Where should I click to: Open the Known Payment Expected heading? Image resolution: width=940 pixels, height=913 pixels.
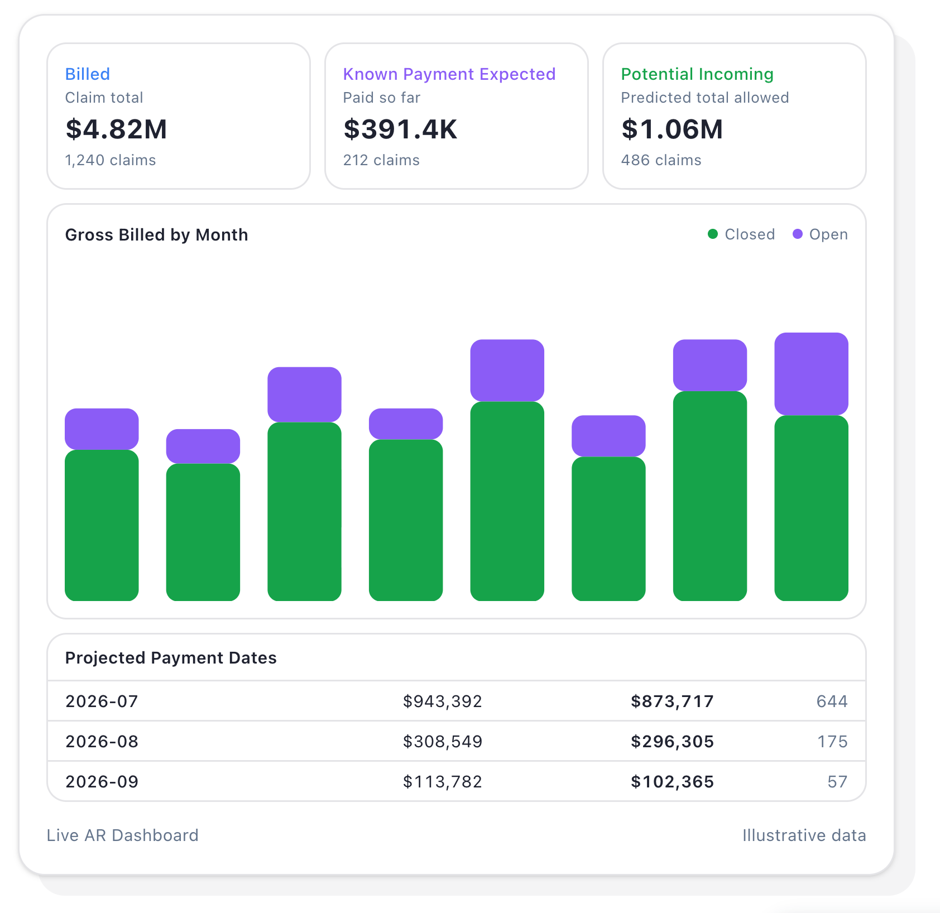449,74
